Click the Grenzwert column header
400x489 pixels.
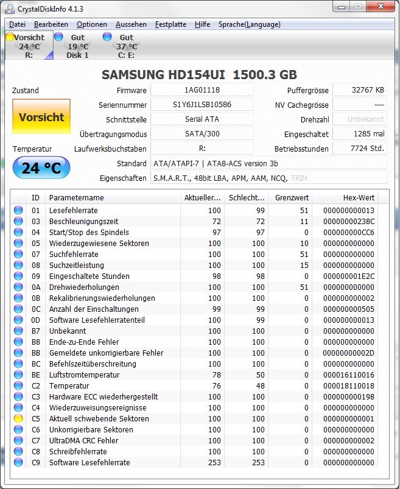[290, 198]
